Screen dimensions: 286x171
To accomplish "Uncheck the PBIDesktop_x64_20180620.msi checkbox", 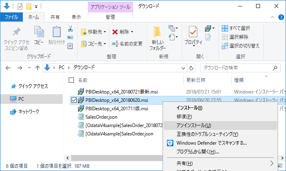I will pos(74,100).
